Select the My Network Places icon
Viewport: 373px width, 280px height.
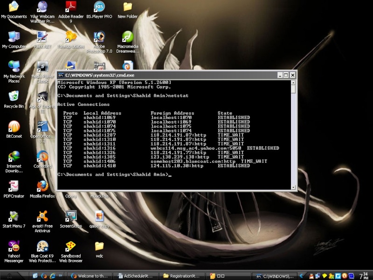tap(14, 72)
